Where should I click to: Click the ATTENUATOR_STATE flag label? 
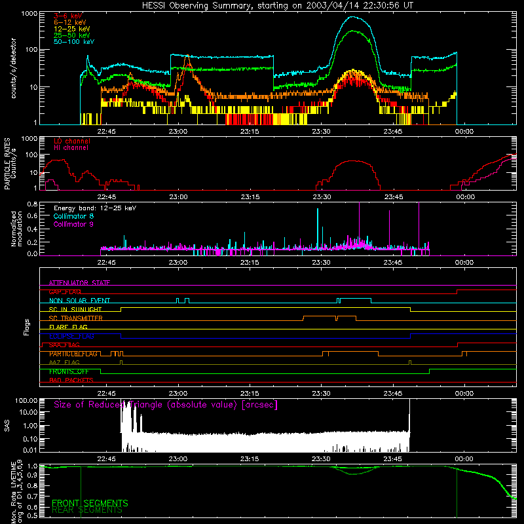pos(79,283)
